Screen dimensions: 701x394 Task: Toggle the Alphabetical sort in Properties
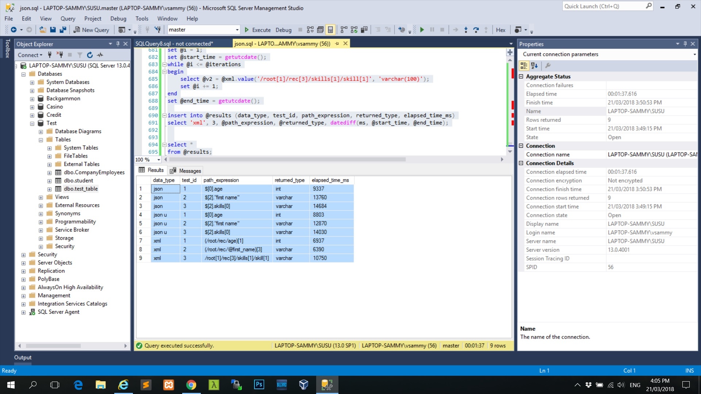pyautogui.click(x=535, y=66)
